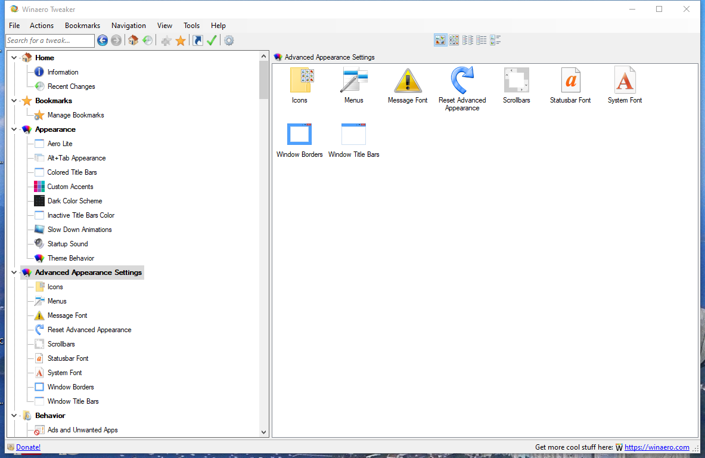Open the https://winaero.com link
This screenshot has width=705, height=458.
(657, 447)
